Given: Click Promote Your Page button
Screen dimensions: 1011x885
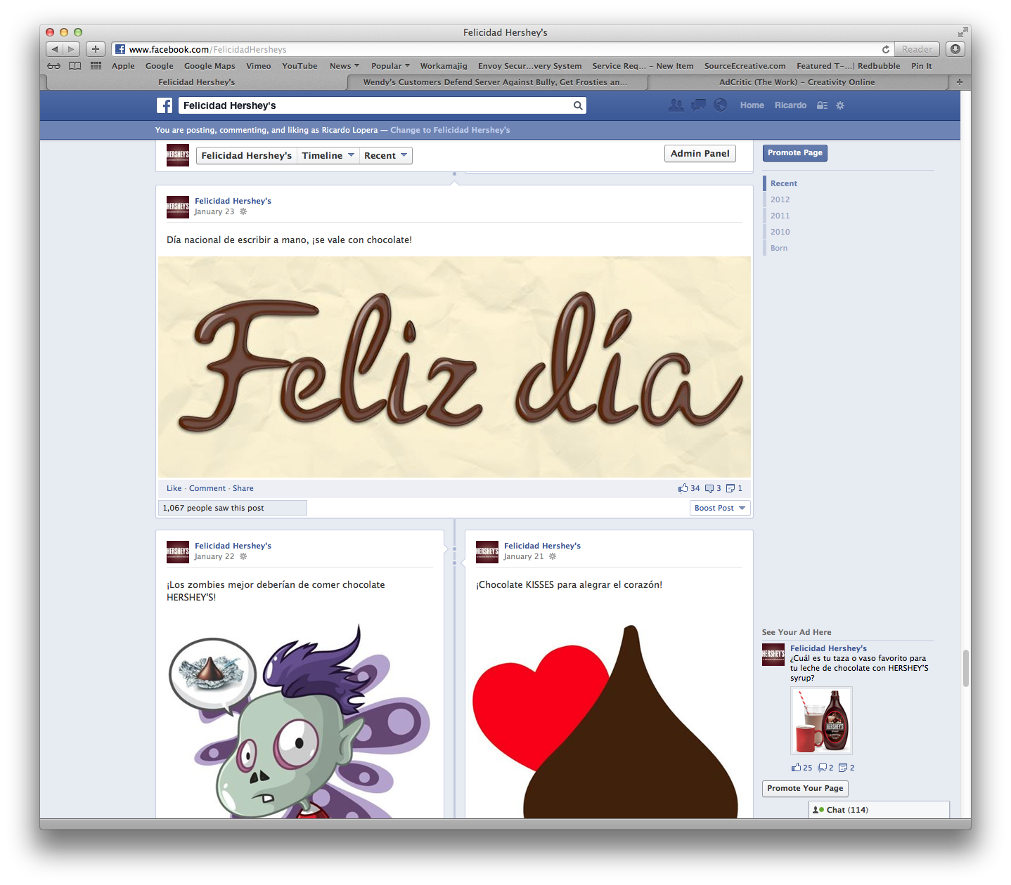Looking at the screenshot, I should tap(805, 789).
